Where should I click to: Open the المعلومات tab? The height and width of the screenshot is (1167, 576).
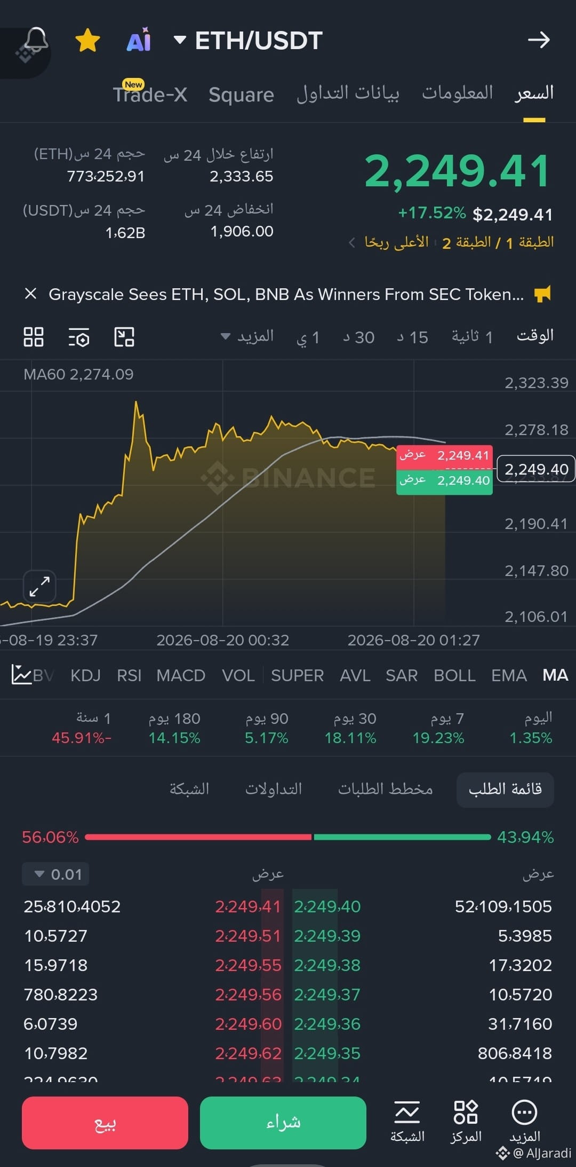click(x=458, y=93)
